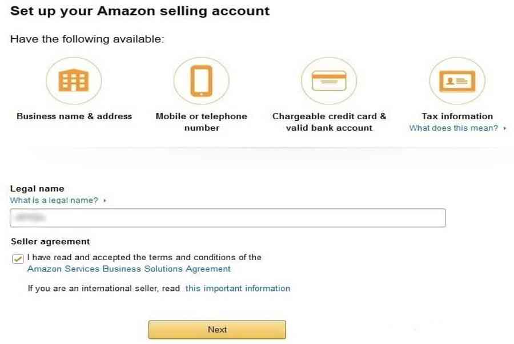Click the "Mobile or telephone number" label
Viewport: 514px width, 344px height.
(201, 122)
